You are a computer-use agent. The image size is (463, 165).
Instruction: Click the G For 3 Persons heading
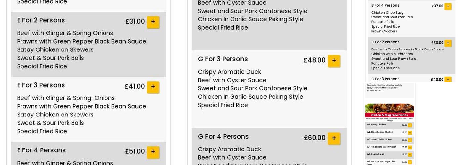click(223, 59)
